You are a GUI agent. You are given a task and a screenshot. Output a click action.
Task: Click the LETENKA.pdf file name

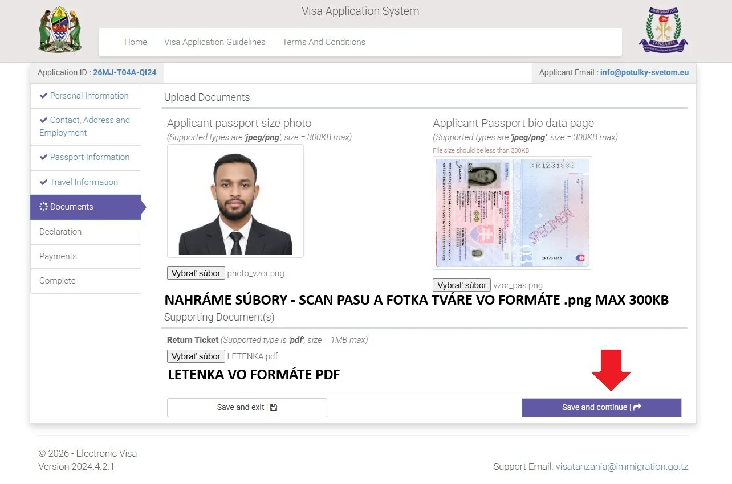(253, 356)
